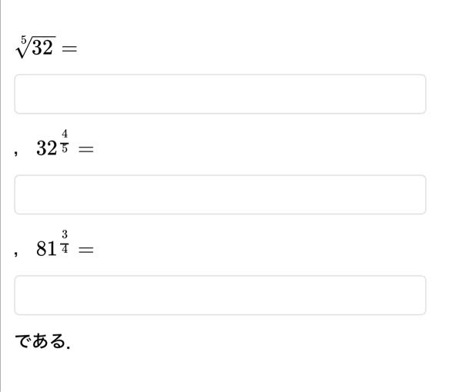
Task: Click the fifth root of 32 expression
Action: [35, 47]
